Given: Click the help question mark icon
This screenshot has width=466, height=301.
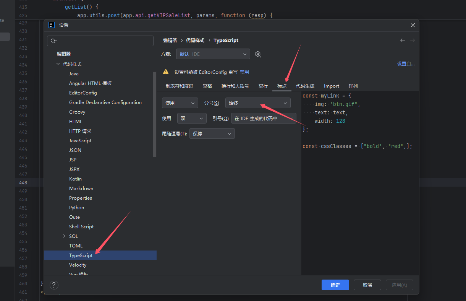Looking at the screenshot, I should (54, 285).
